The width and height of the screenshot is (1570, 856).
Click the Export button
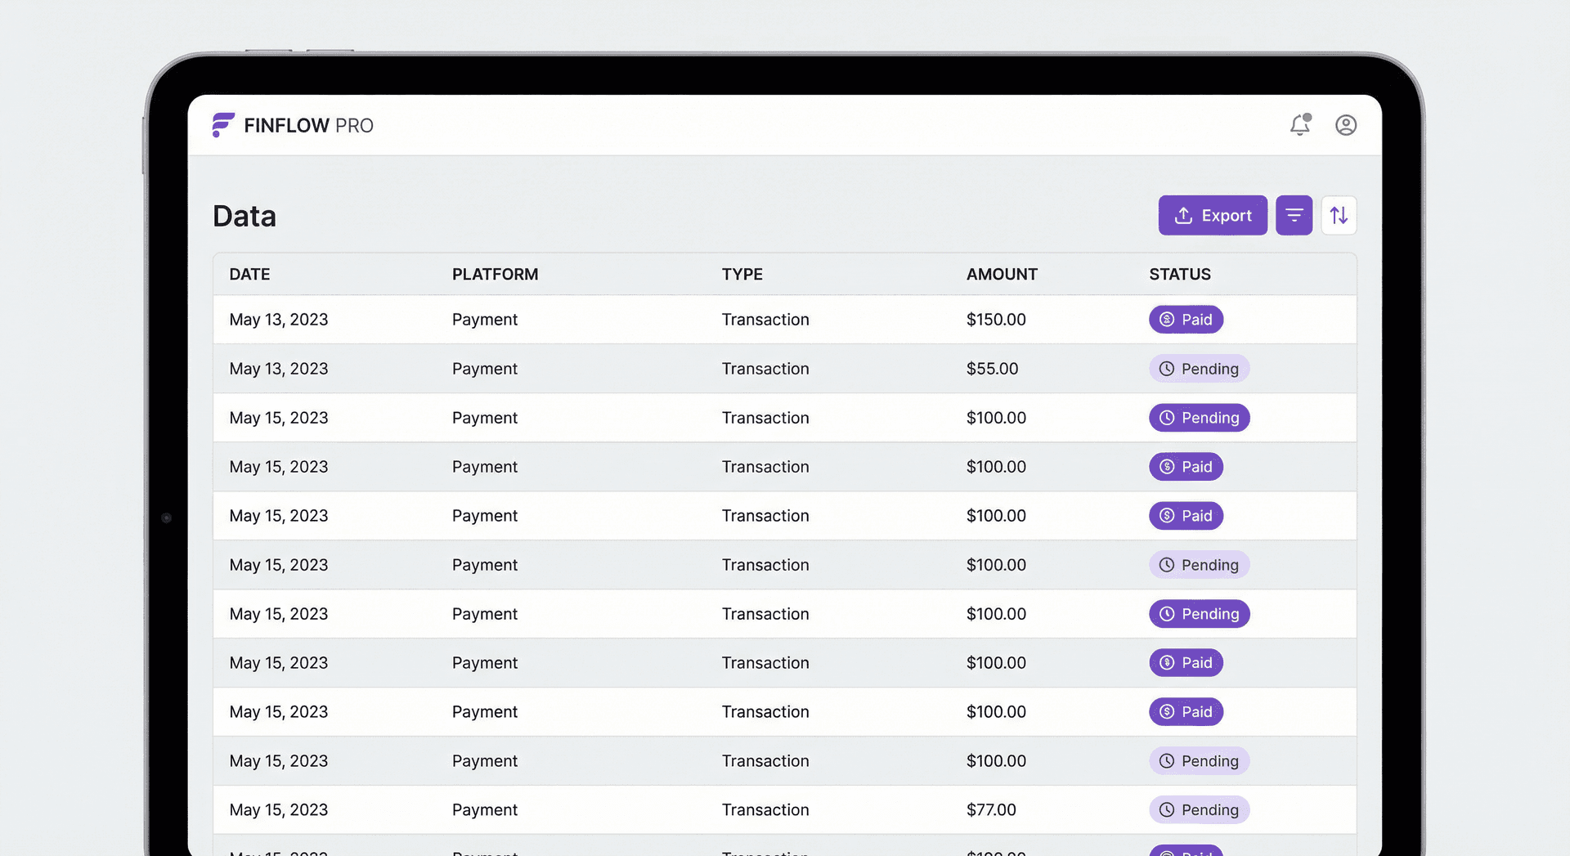click(1213, 215)
